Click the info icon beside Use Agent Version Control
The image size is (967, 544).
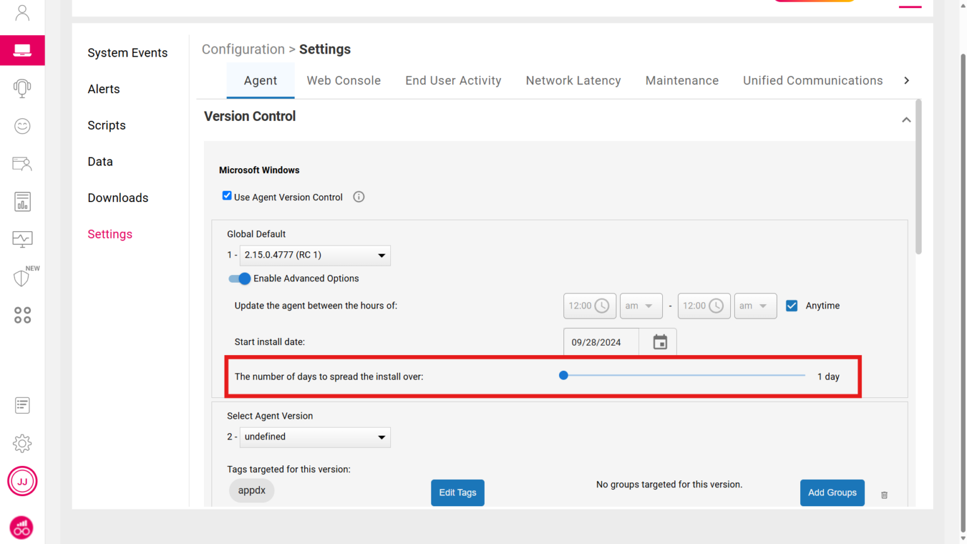coord(358,196)
